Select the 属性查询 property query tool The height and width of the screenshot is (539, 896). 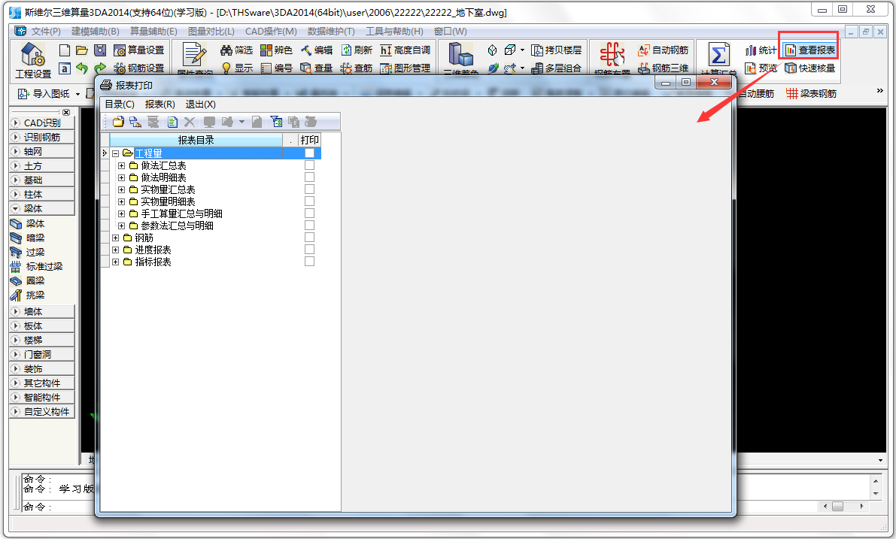click(x=195, y=56)
